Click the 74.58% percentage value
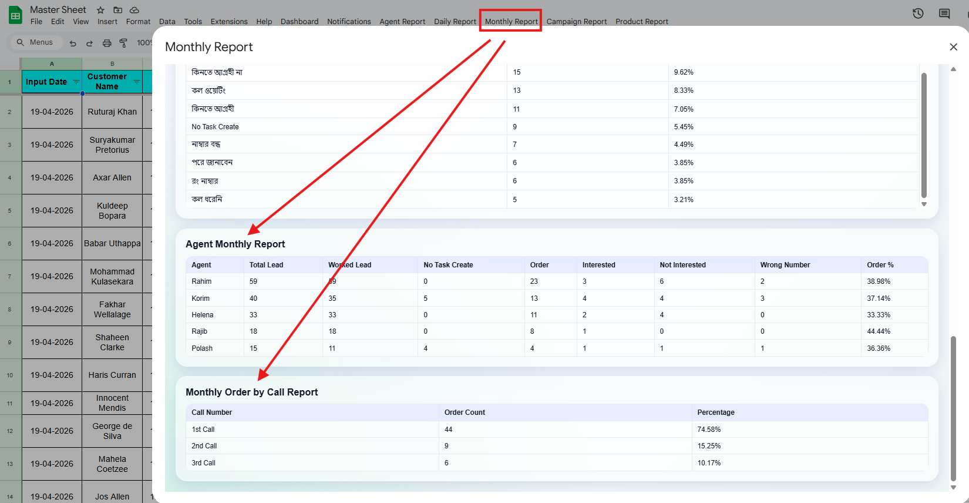 point(709,430)
